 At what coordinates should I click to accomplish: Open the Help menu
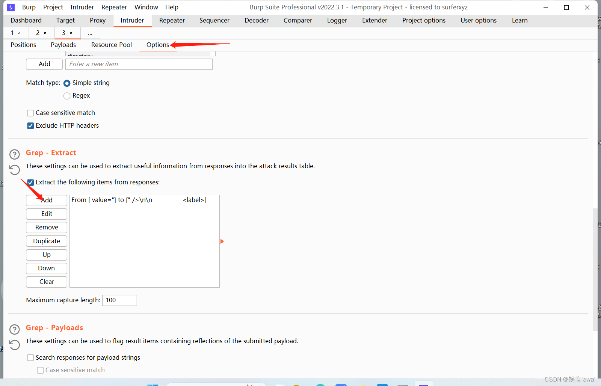coord(172,7)
